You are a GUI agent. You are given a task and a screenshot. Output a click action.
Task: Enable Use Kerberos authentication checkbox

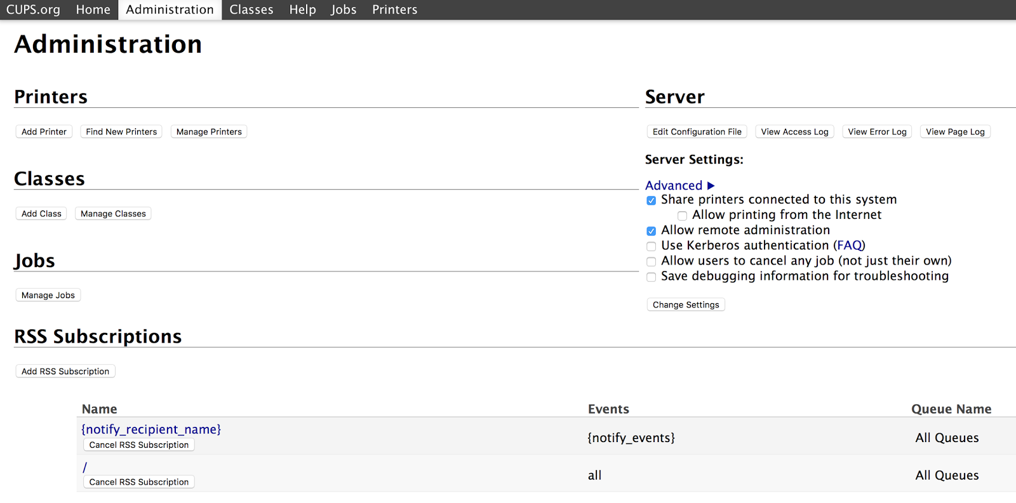(x=651, y=246)
